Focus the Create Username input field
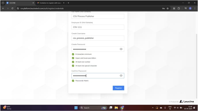Screen dimensions: 198x111 (98, 38)
